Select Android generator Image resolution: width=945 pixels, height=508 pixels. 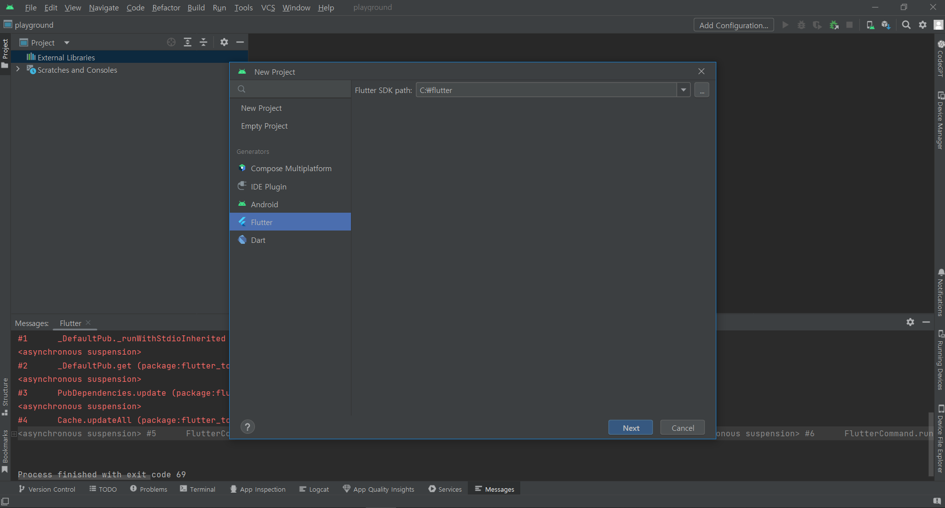pyautogui.click(x=290, y=204)
